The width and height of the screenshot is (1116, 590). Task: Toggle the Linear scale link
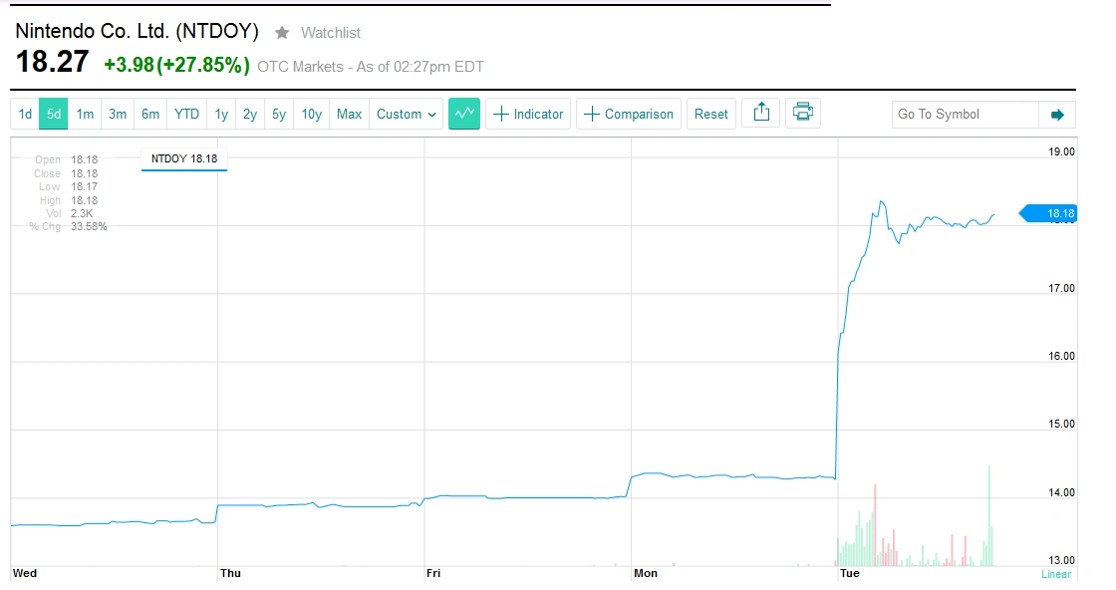(x=1056, y=574)
